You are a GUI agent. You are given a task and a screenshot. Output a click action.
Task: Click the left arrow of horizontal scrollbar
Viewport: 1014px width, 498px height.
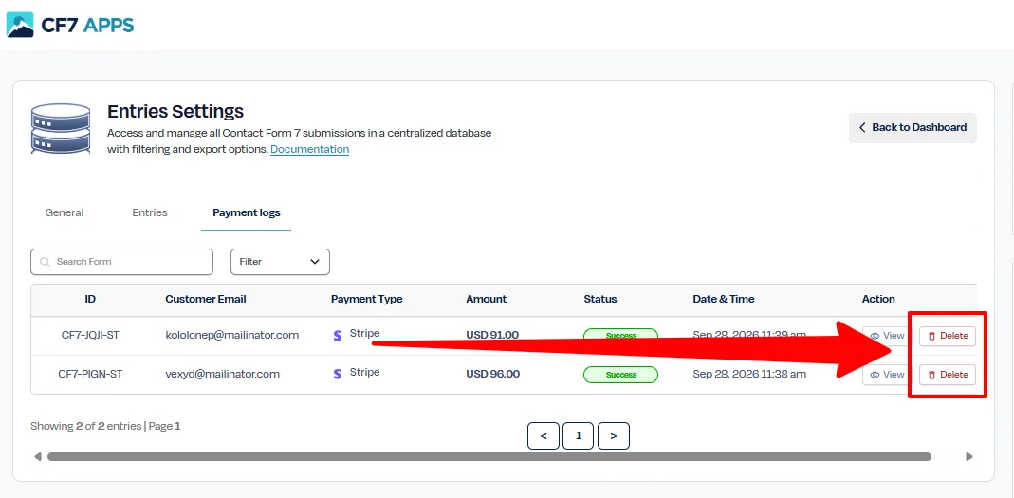point(38,456)
